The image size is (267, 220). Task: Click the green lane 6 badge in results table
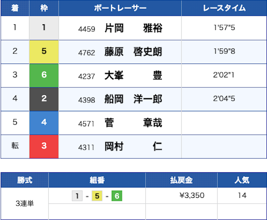coord(44,76)
